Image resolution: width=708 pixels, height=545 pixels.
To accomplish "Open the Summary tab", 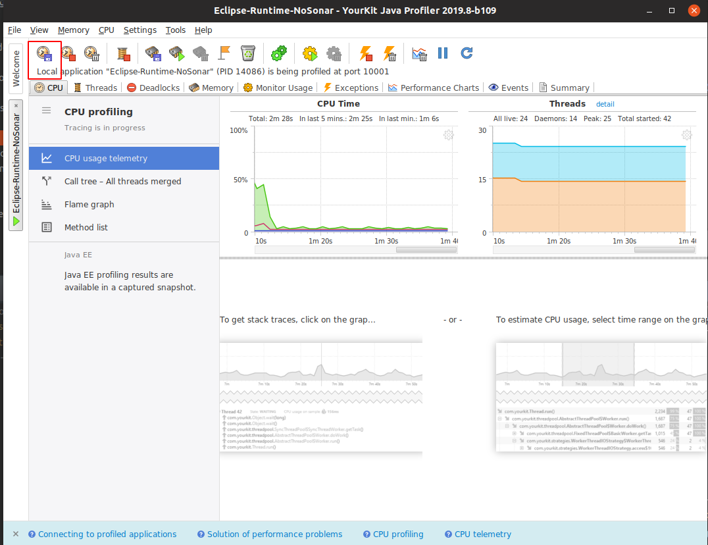I will pyautogui.click(x=565, y=88).
